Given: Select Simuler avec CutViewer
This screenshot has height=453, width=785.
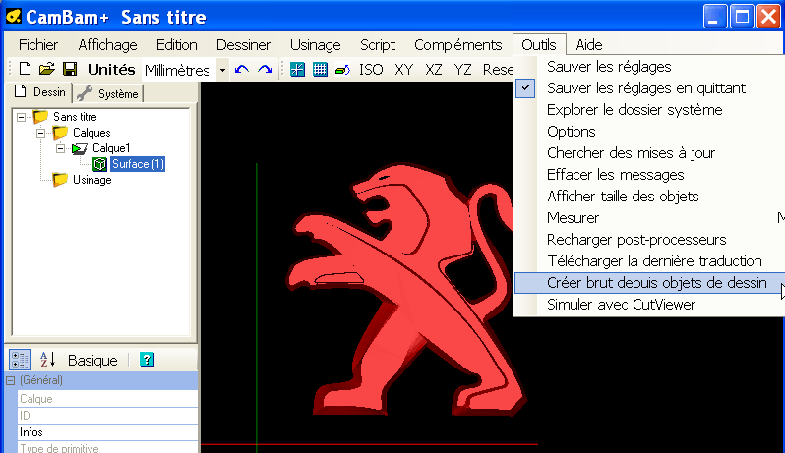Looking at the screenshot, I should point(621,305).
